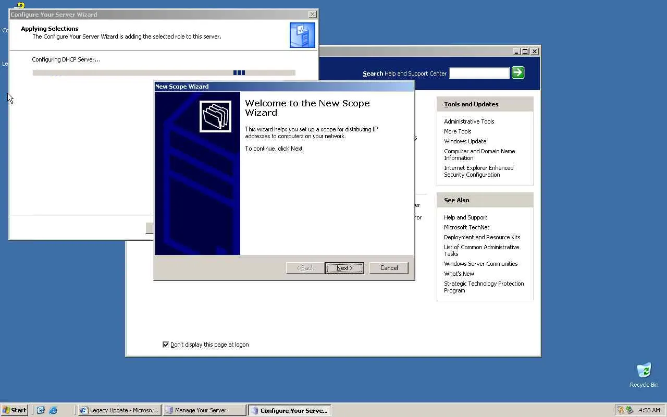Select the Recycle Bin desktop icon
Screen dimensions: 667x417
[x=644, y=375]
